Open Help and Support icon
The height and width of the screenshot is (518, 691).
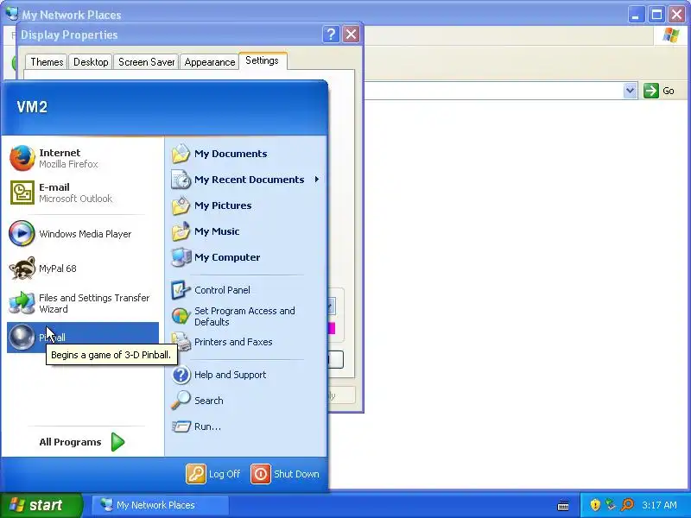[181, 375]
